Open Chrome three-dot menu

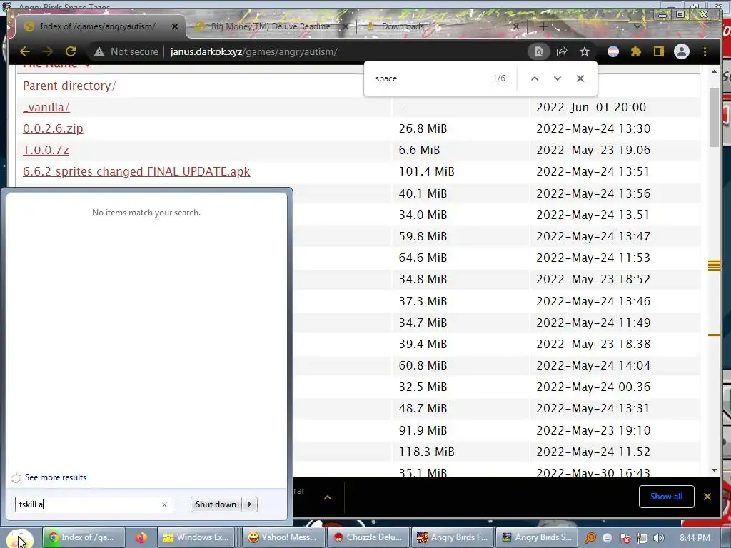point(705,51)
